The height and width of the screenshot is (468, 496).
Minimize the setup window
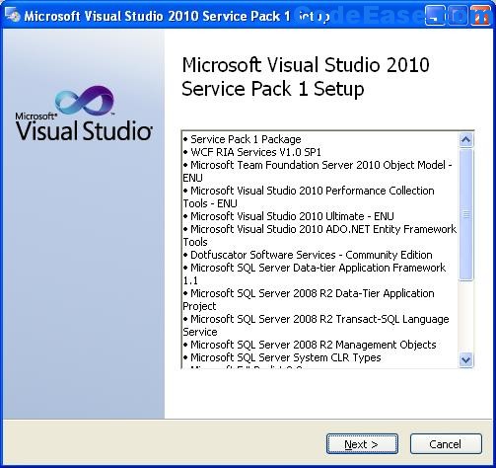(435, 16)
